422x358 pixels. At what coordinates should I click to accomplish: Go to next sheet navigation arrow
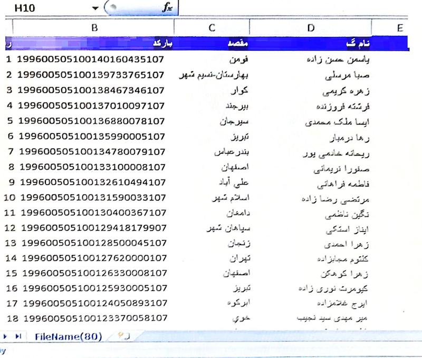5,336
